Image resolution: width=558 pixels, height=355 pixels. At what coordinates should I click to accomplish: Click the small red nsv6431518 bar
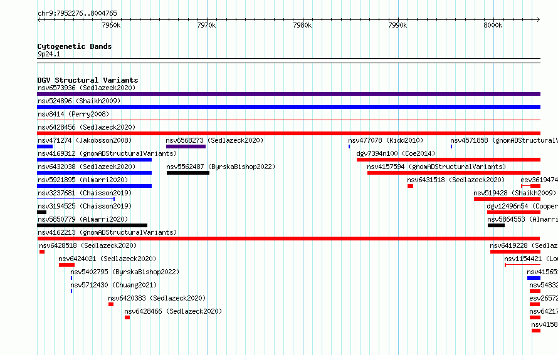pyautogui.click(x=410, y=186)
